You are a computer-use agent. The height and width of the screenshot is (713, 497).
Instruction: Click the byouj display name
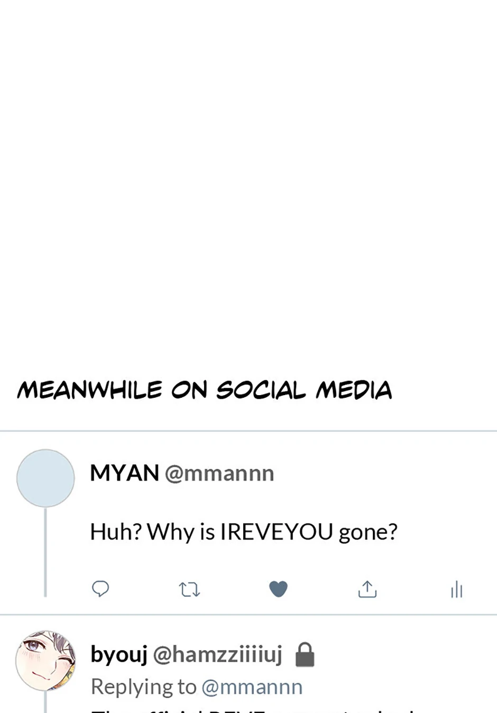coord(118,655)
